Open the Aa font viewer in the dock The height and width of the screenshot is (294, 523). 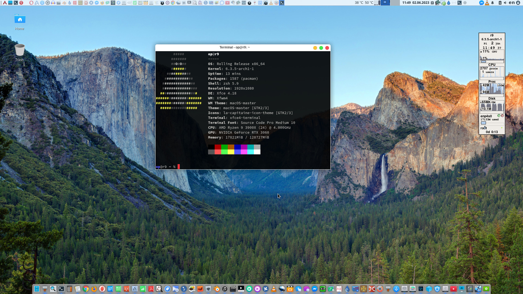pyautogui.click(x=339, y=289)
